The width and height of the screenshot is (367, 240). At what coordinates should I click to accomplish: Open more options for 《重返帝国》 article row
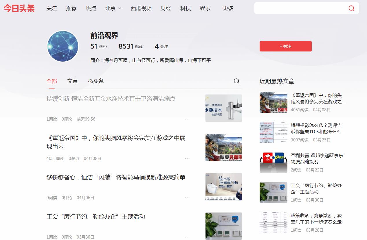187,158
